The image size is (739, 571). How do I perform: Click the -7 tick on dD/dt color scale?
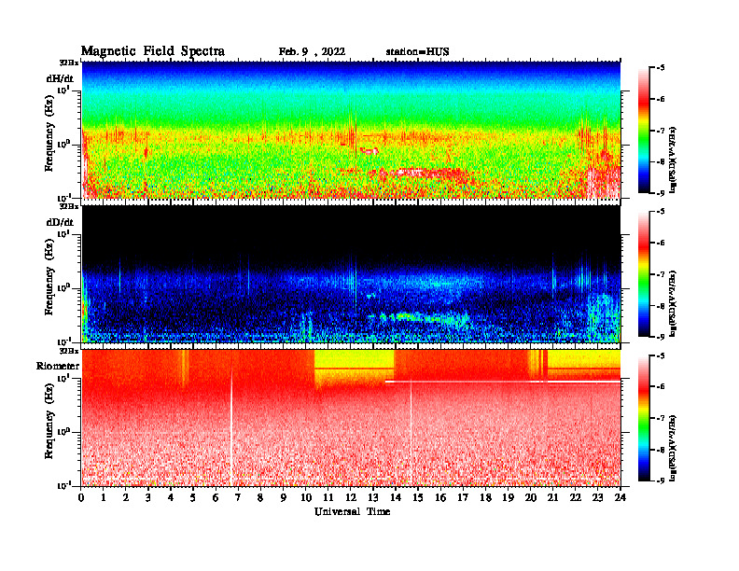tap(662, 274)
